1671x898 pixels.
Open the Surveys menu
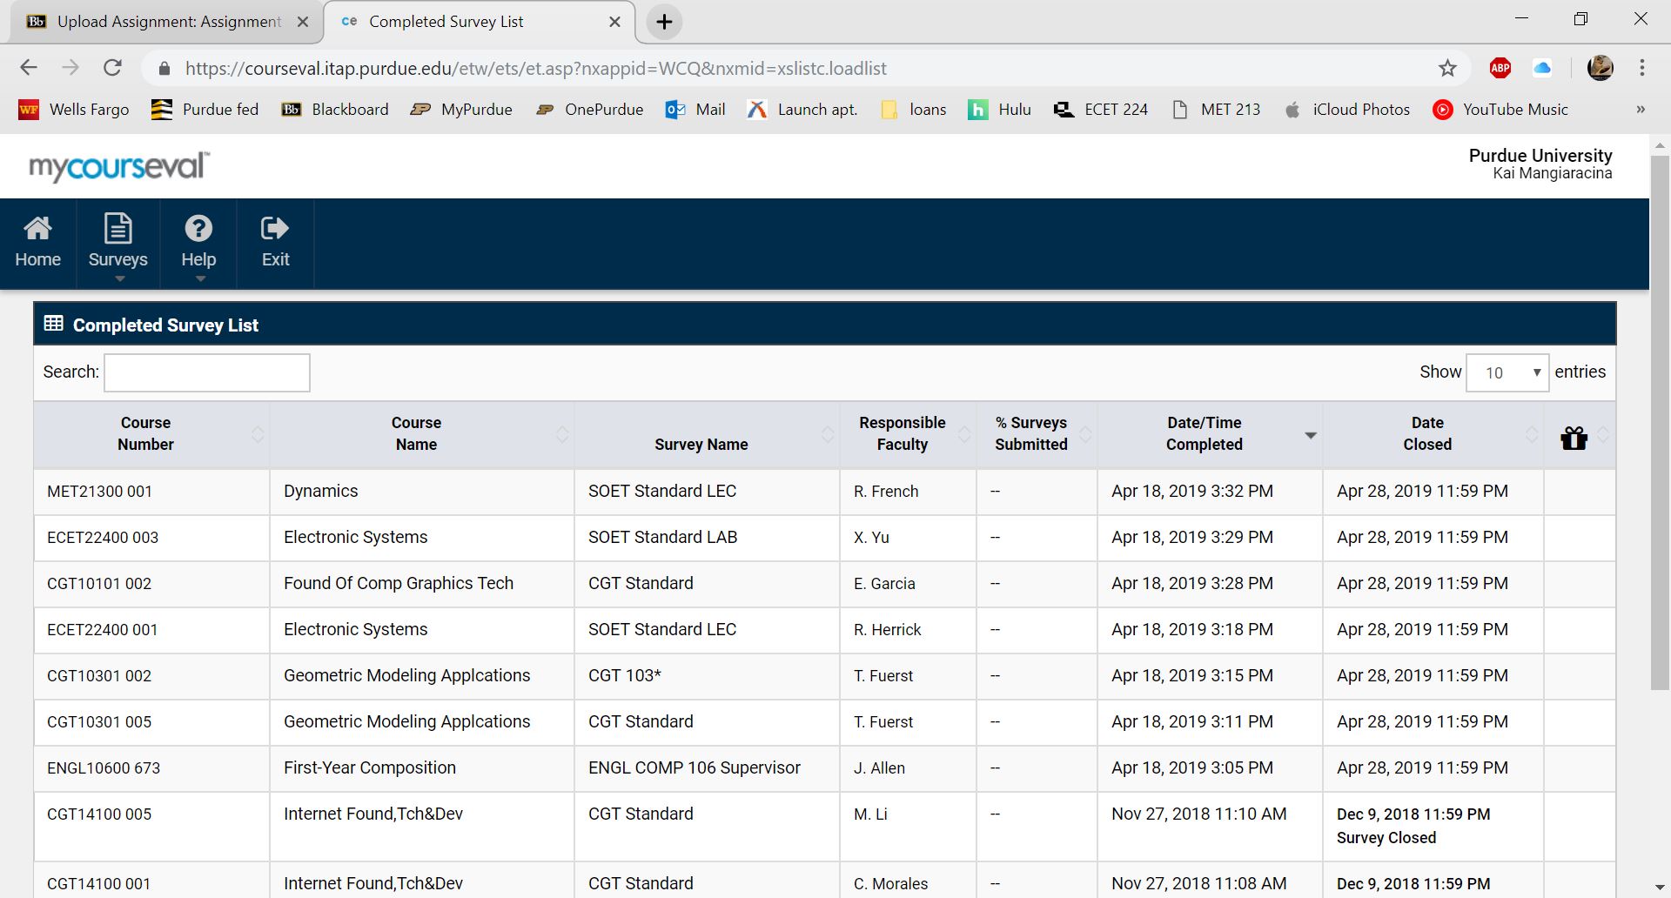(117, 244)
